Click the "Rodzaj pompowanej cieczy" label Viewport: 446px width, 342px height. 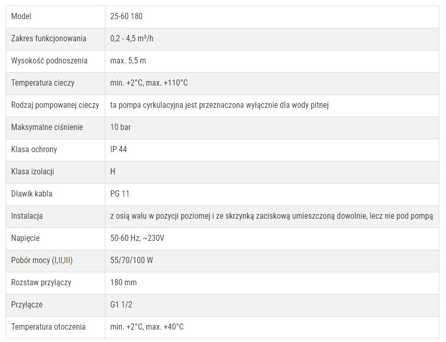(55, 105)
